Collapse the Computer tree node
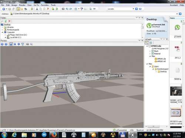The height and width of the screenshot is (138, 185). 2,32
